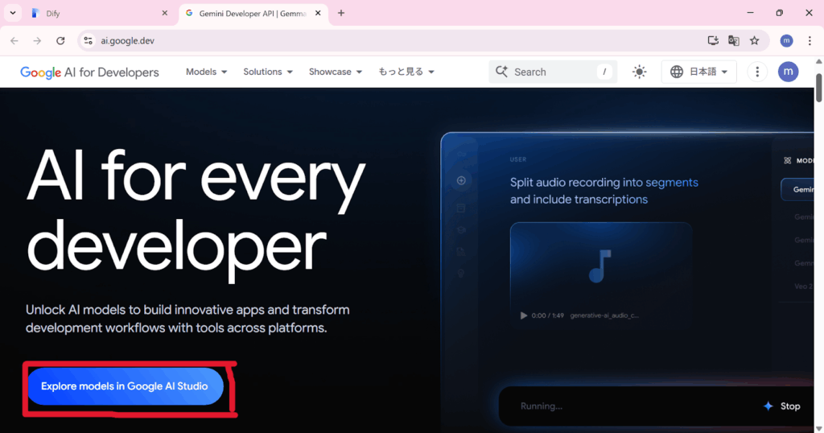Click the page vertical scrollbar
The image size is (824, 433).
(818, 88)
